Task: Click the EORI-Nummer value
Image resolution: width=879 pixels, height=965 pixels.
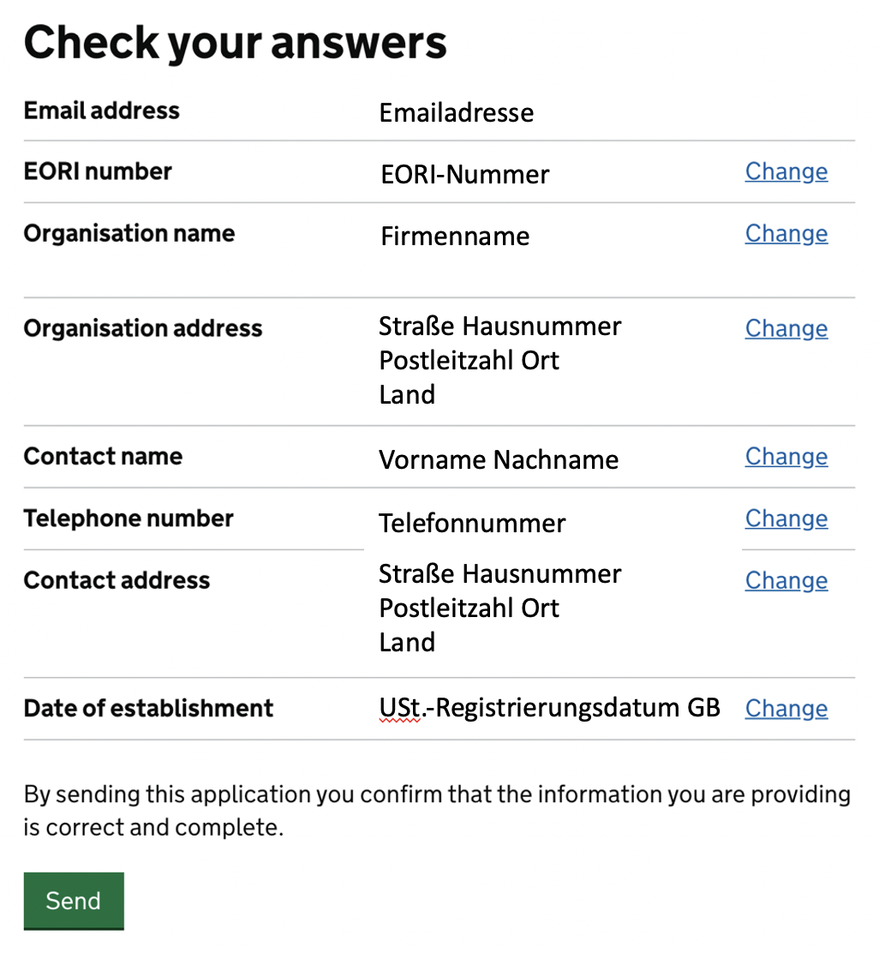Action: point(465,175)
